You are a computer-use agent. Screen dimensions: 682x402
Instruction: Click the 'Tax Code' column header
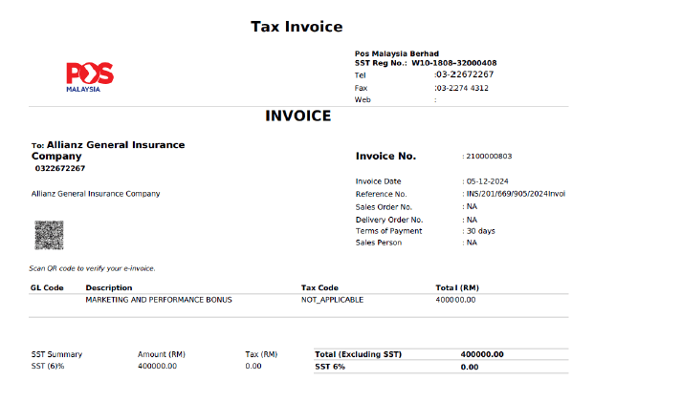coord(319,287)
